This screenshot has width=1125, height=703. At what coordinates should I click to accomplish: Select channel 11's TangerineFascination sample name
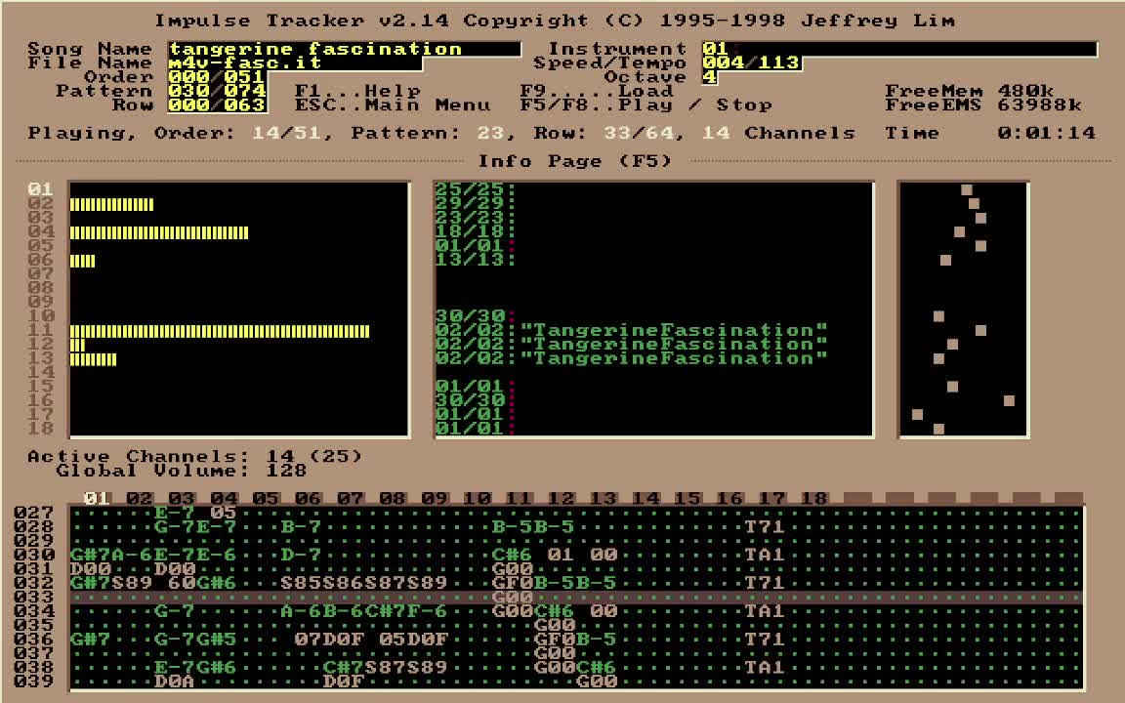coord(674,331)
